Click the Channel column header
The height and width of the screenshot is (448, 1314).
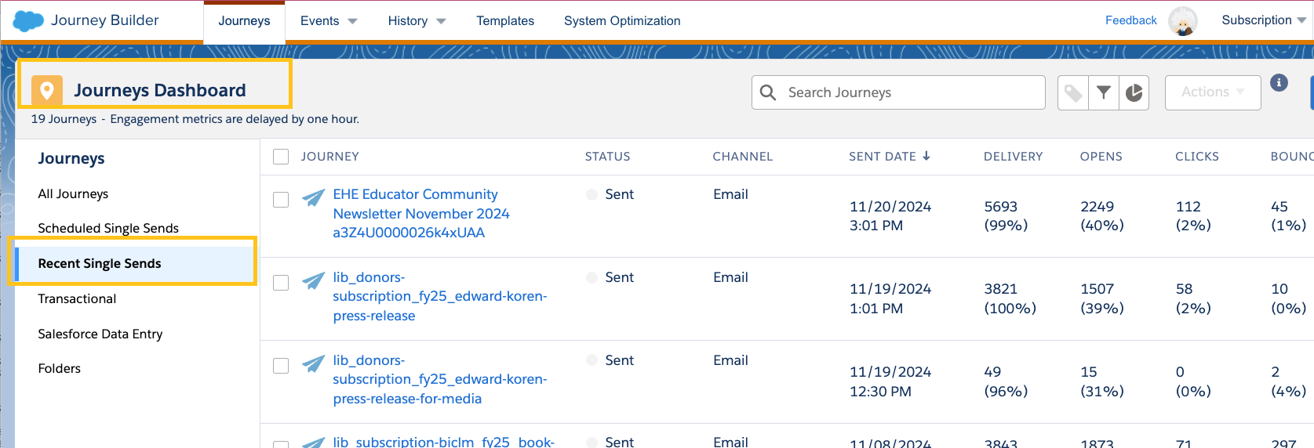pyautogui.click(x=743, y=157)
